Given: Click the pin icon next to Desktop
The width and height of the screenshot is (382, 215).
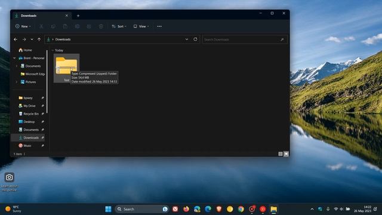Looking at the screenshot, I should pyautogui.click(x=42, y=122).
